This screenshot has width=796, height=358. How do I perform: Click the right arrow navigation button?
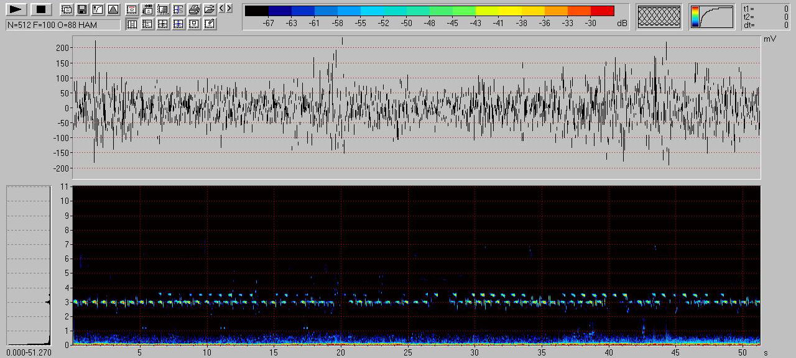[229, 9]
